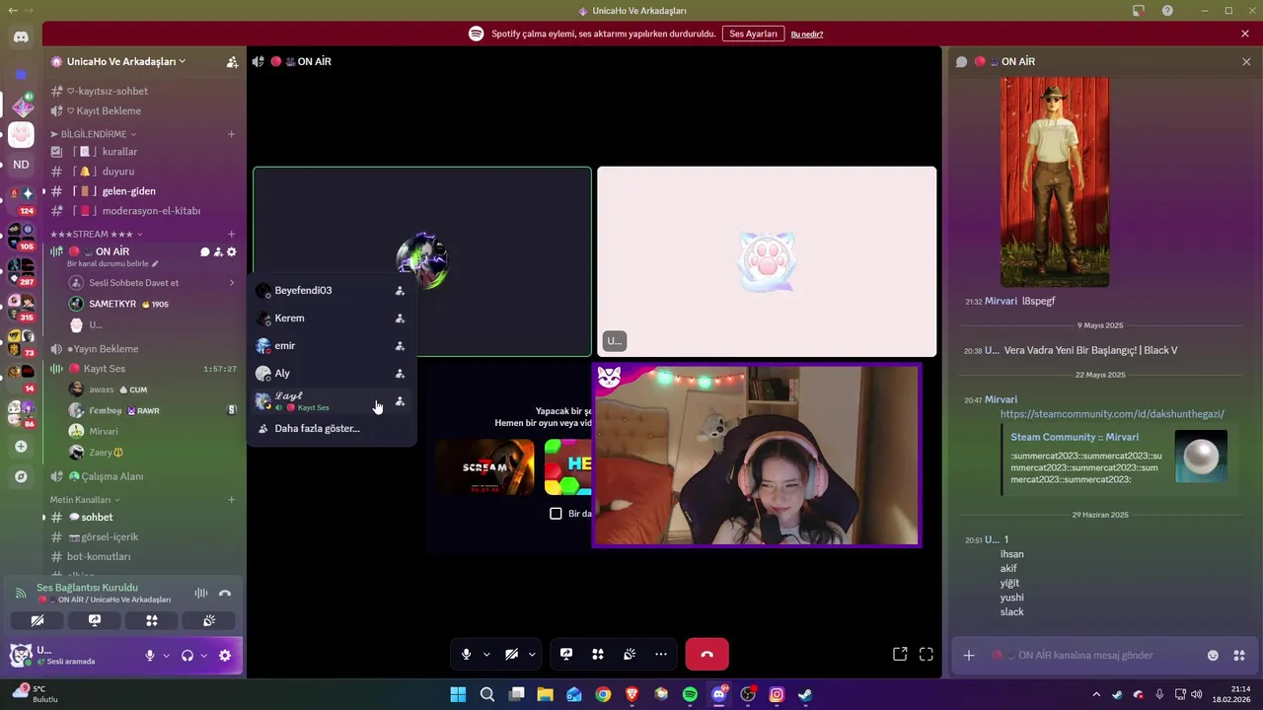Open Discover servers compass icon

pyautogui.click(x=21, y=476)
